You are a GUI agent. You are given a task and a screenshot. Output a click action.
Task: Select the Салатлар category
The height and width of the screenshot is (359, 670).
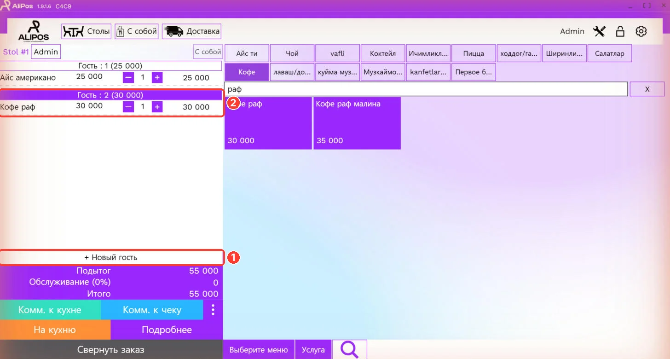tap(609, 53)
